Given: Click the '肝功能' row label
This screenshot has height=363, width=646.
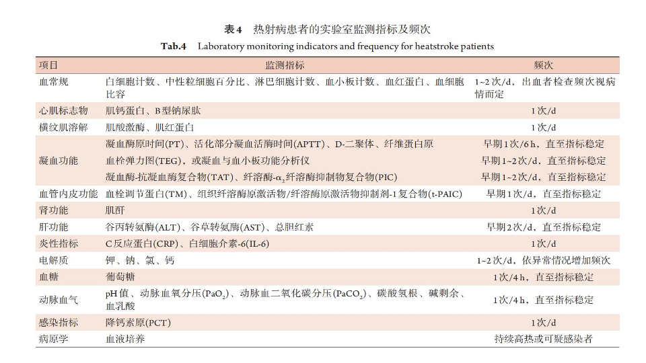Looking at the screenshot, I should point(54,227).
